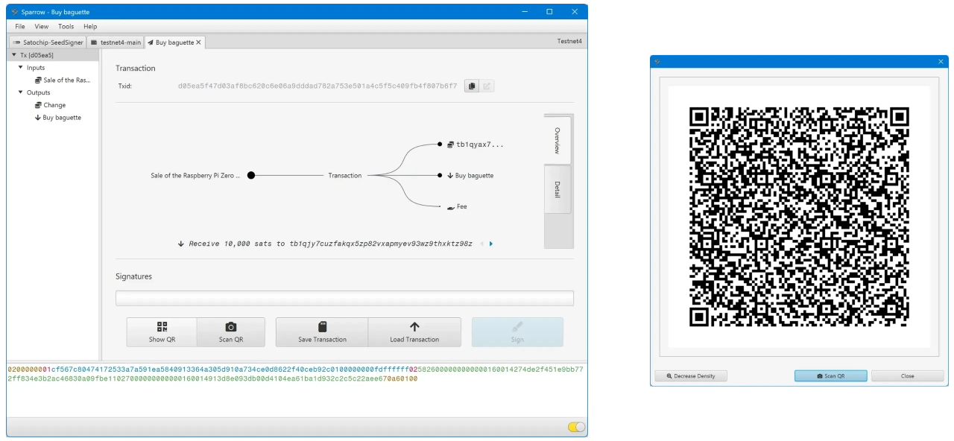Open the Tools menu
The width and height of the screenshot is (954, 441).
pos(66,26)
